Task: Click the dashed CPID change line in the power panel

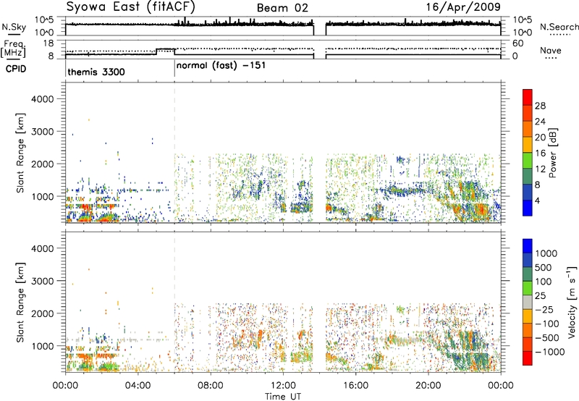Action: click(x=174, y=152)
